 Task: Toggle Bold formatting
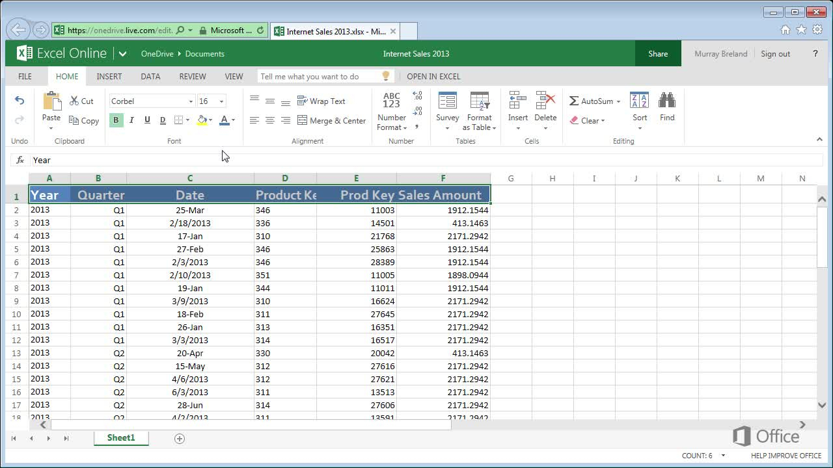pyautogui.click(x=116, y=120)
